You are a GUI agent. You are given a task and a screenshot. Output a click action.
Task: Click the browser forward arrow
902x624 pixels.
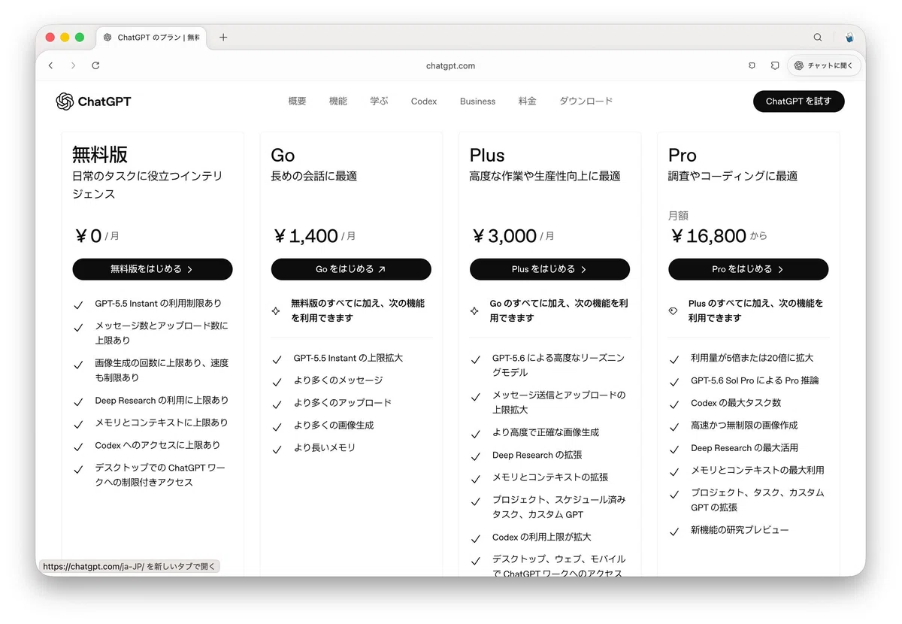tap(73, 65)
